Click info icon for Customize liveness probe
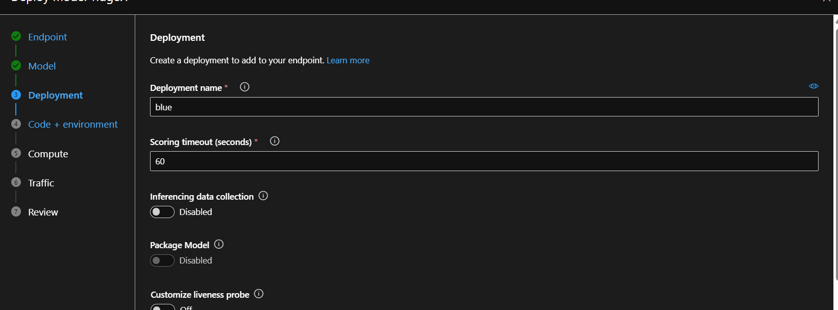Screen dimensions: 838x310 pos(259,294)
